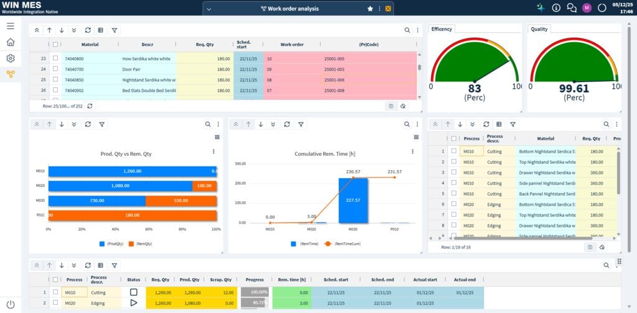The height and width of the screenshot is (313, 637).
Task: Toggle the ProdQty legend color swatch
Action: click(102, 243)
